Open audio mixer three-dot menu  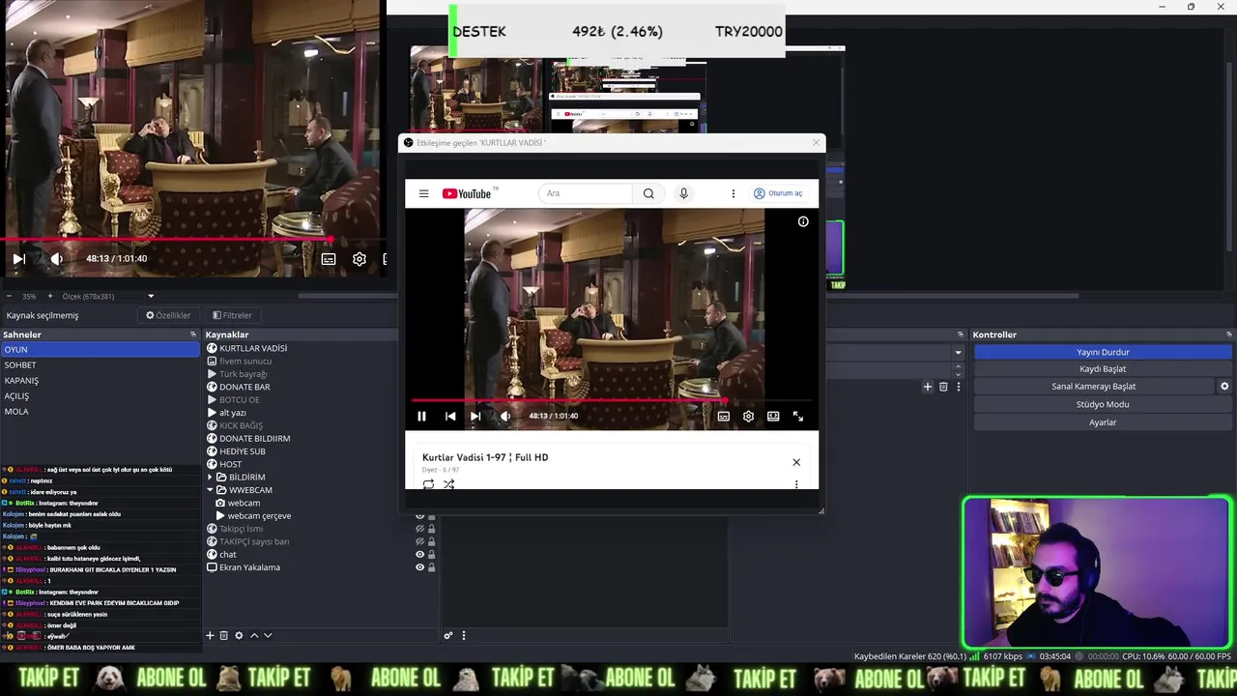click(464, 635)
